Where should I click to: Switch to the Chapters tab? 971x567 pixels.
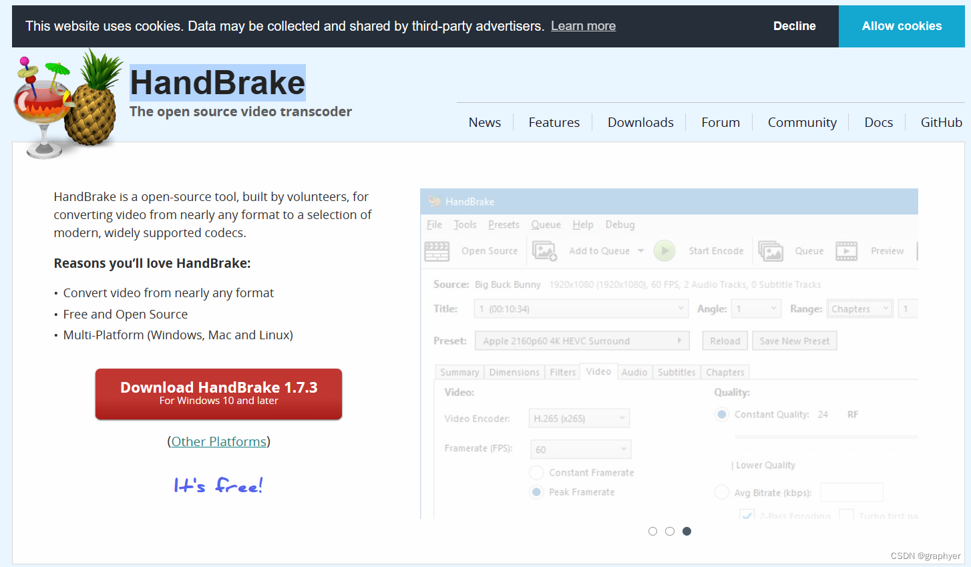(725, 372)
